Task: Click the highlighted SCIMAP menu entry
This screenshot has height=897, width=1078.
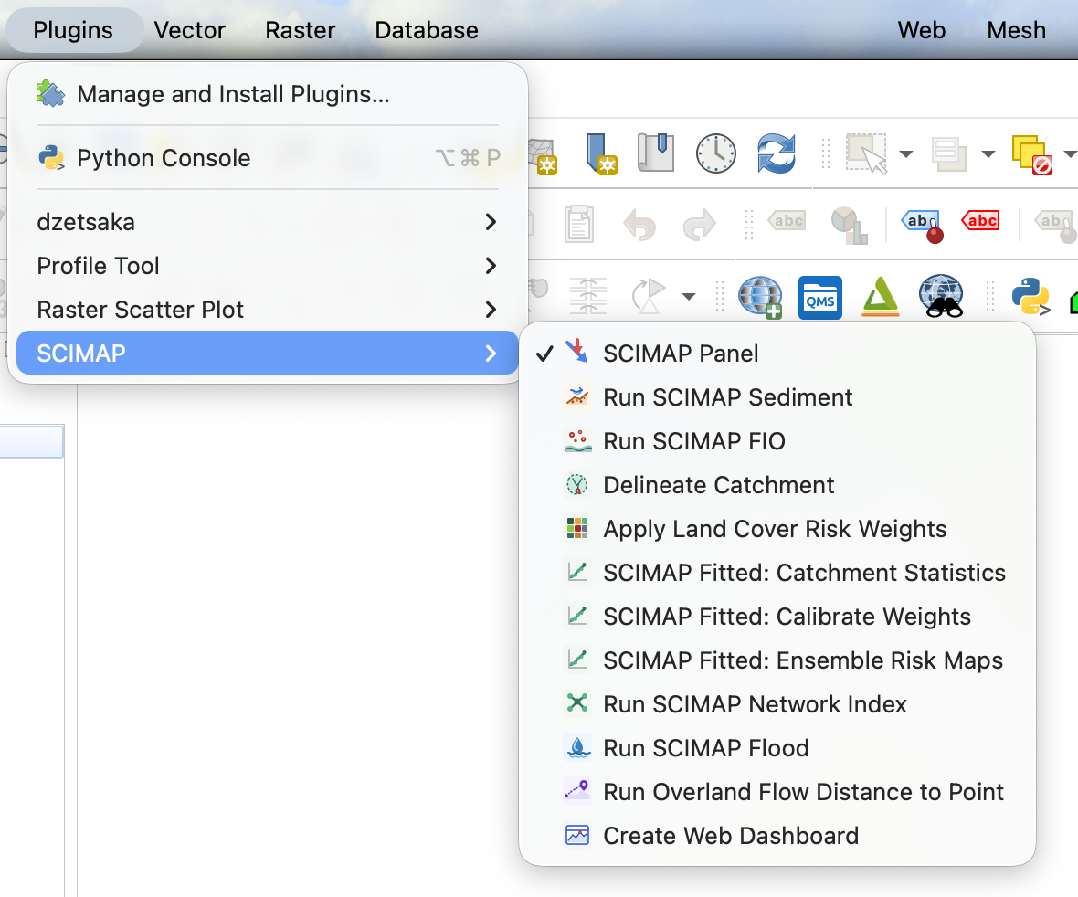Action: 267,354
